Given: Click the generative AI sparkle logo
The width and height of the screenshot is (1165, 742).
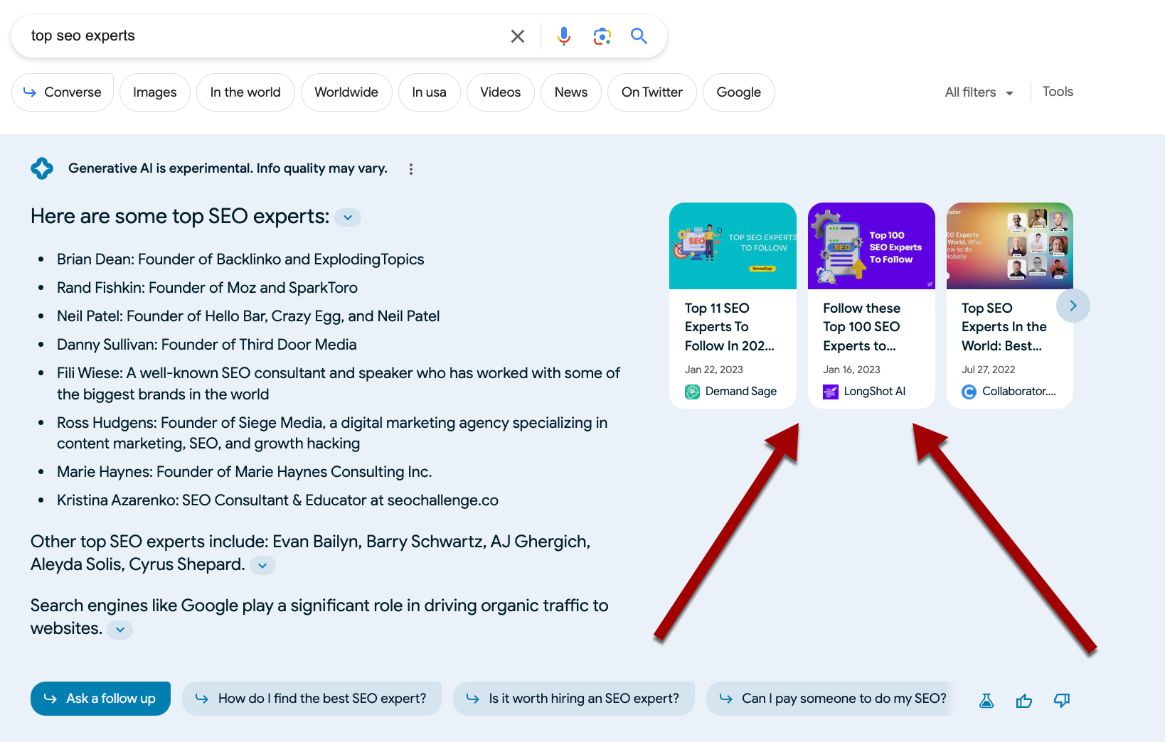Looking at the screenshot, I should click(x=42, y=168).
